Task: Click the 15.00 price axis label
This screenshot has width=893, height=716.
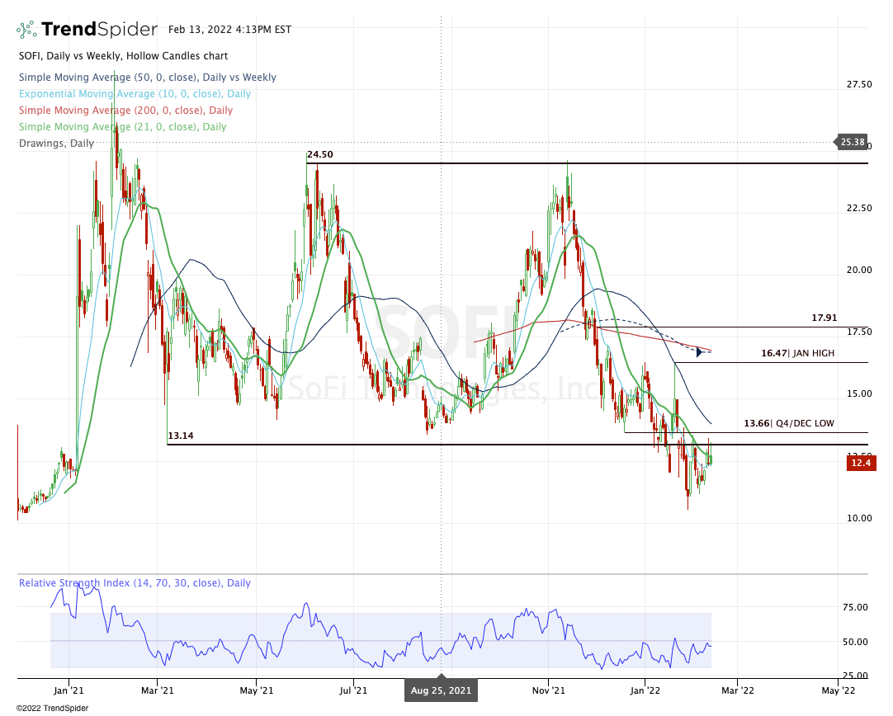Action: (x=859, y=393)
